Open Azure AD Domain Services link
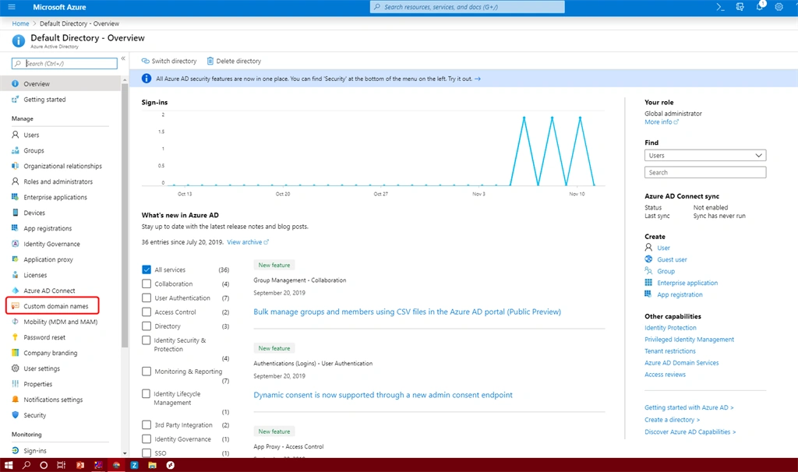This screenshot has height=472, width=798. click(x=681, y=363)
